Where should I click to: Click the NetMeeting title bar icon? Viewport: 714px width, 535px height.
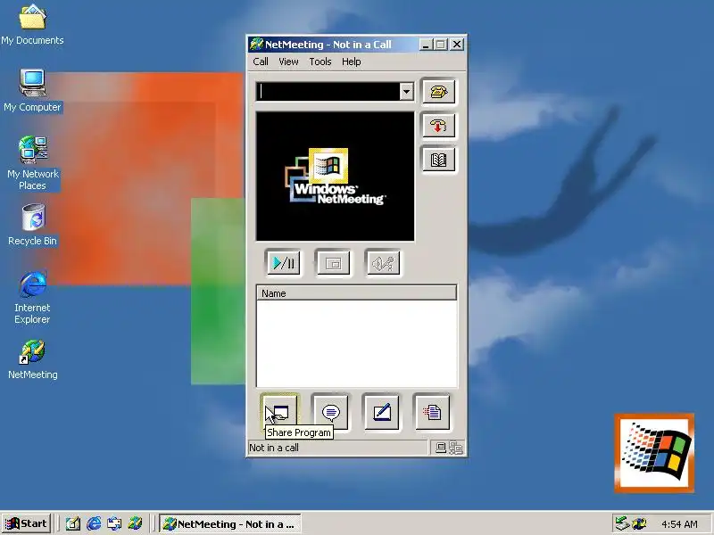pos(256,44)
